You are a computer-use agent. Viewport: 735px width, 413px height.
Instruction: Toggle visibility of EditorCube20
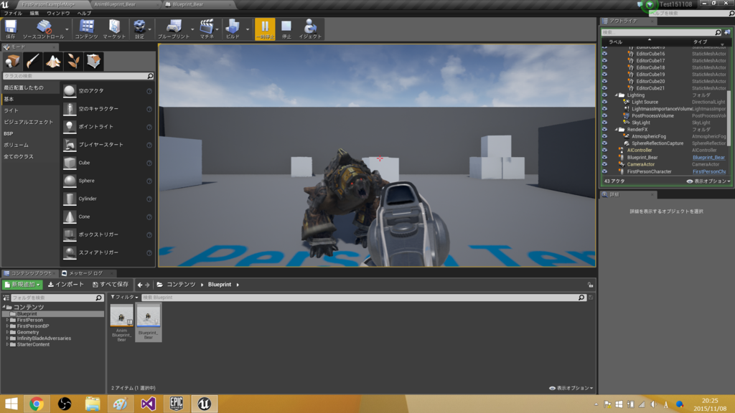(x=604, y=81)
